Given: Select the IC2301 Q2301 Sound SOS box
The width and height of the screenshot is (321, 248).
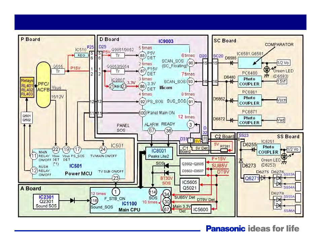Looking at the screenshot, I should pos(46,202).
